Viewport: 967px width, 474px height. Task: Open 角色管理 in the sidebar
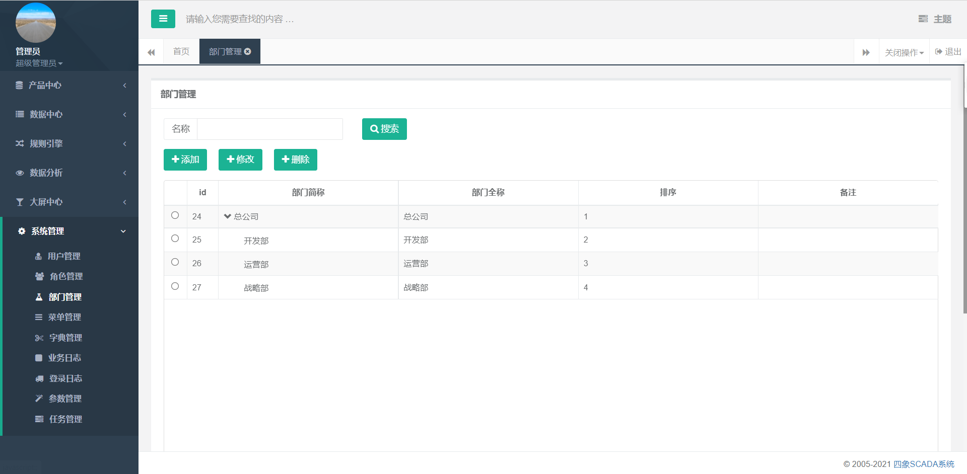pos(65,276)
